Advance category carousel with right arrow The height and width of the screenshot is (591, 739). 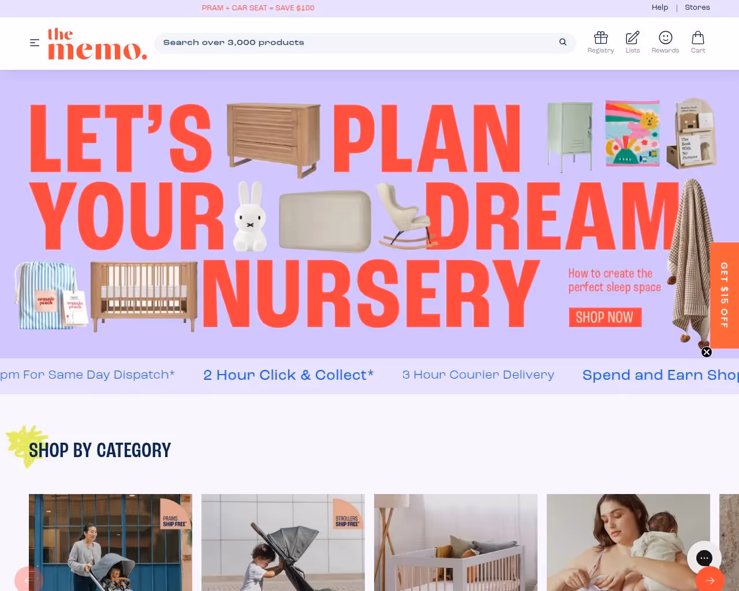click(710, 580)
